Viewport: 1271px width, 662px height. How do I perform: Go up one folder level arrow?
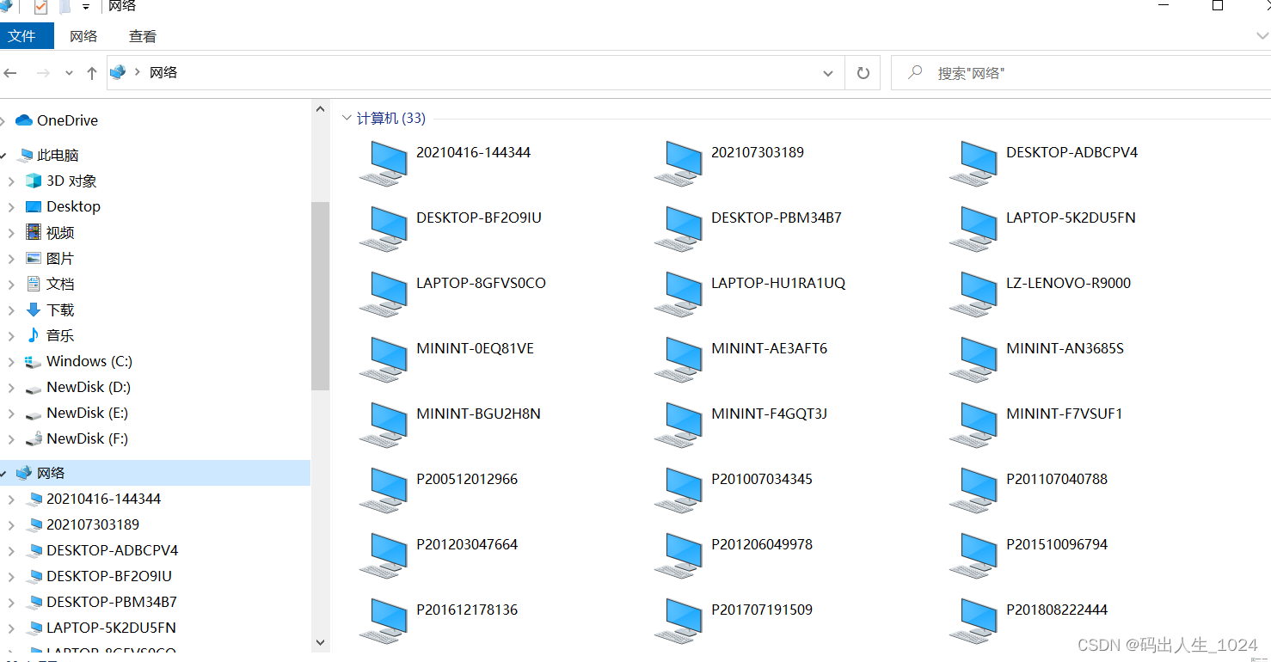pos(92,73)
